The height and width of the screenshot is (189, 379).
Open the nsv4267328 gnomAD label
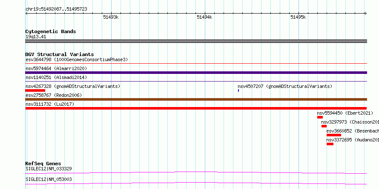pos(73,86)
